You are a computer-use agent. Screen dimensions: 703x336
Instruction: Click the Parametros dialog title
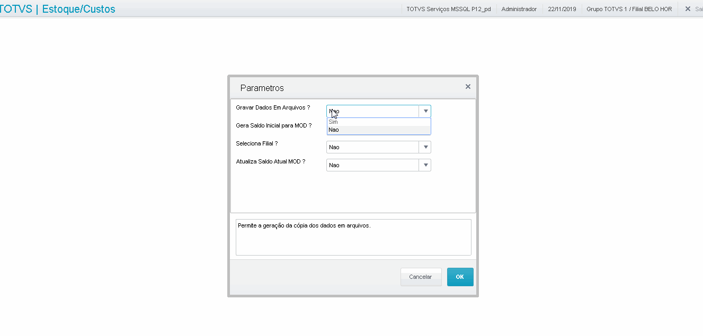(262, 88)
